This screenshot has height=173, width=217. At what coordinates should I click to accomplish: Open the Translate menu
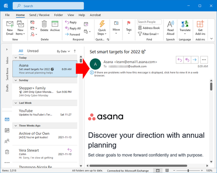point(185,28)
